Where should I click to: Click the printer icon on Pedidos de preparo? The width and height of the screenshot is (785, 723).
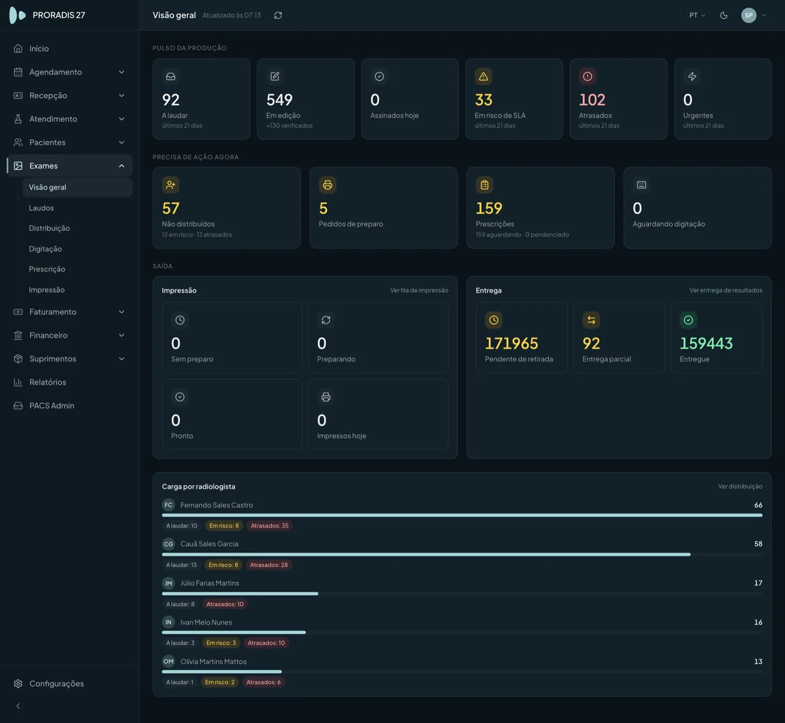click(327, 185)
